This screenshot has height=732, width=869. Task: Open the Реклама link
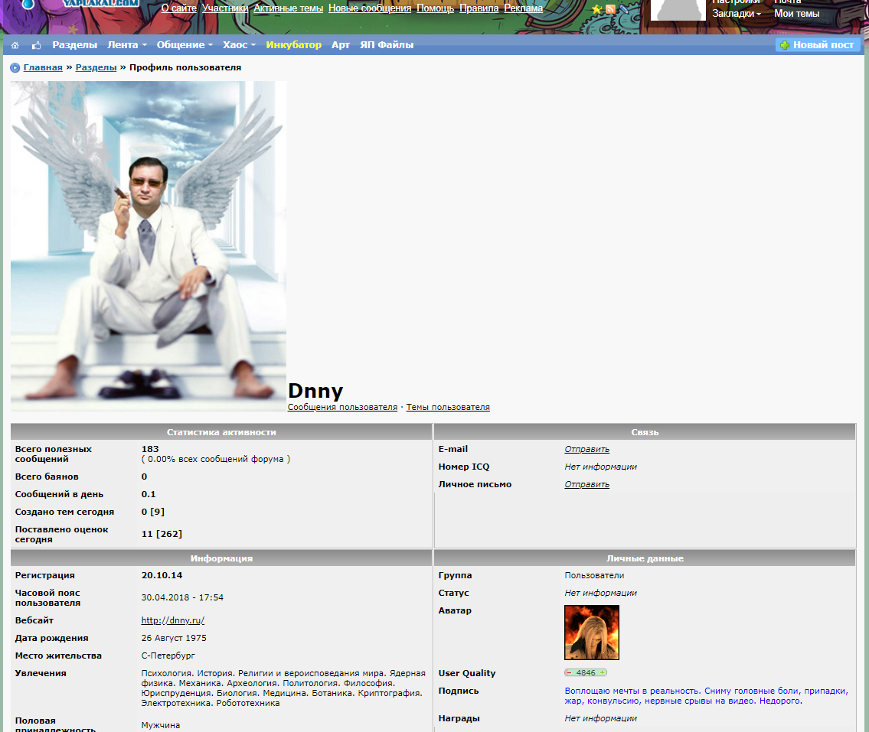coord(523,8)
